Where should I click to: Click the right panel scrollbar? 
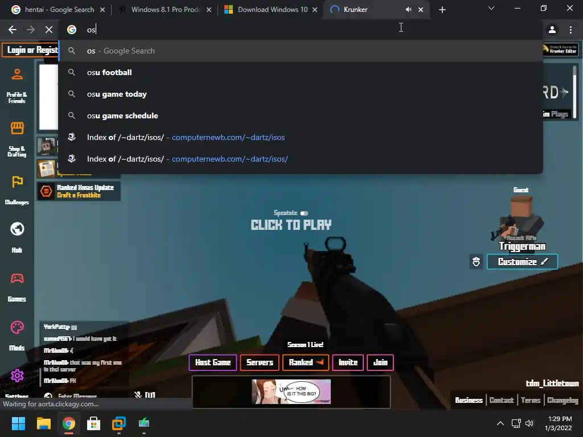(574, 92)
